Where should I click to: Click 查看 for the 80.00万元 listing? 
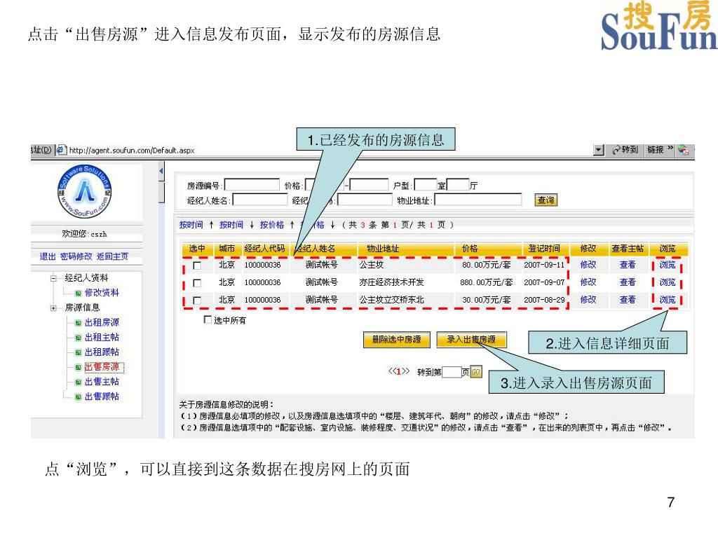(628, 265)
